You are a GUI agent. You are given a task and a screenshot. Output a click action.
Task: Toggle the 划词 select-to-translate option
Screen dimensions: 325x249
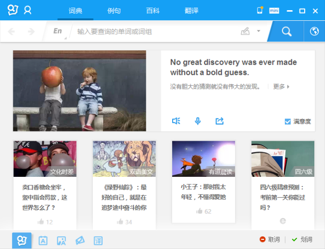point(302,239)
